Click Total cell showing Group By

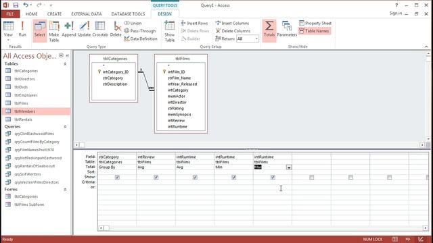(117, 167)
